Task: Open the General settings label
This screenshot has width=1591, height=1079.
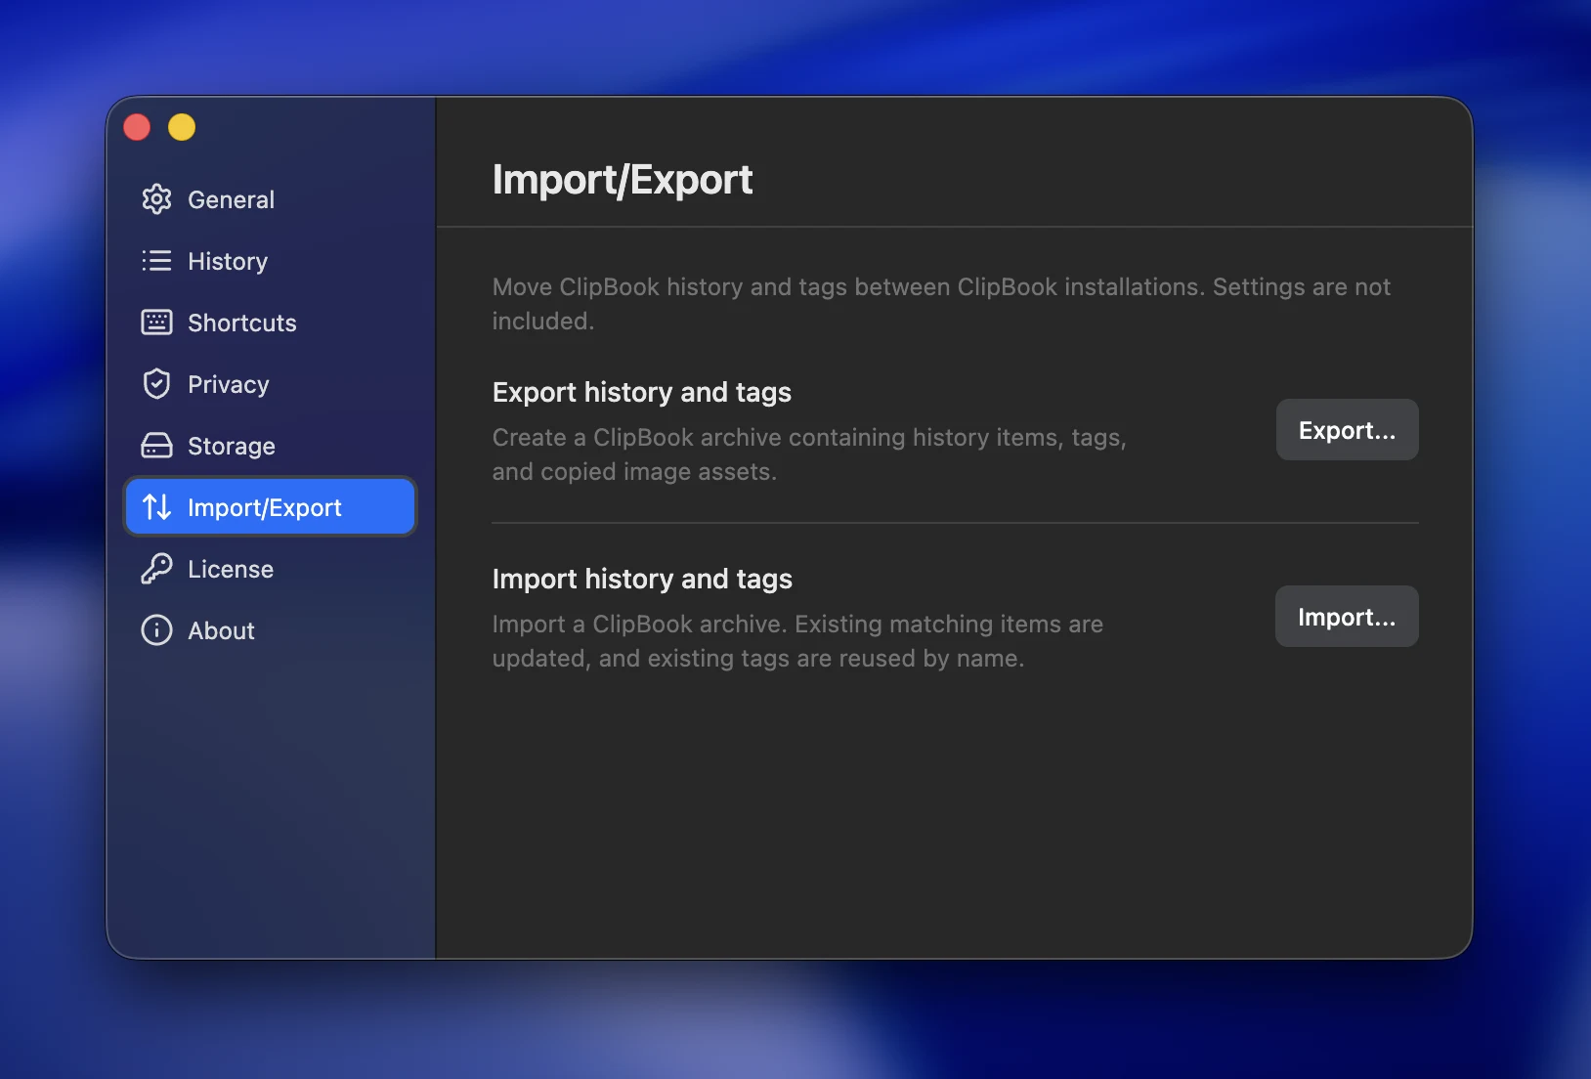Action: [231, 199]
